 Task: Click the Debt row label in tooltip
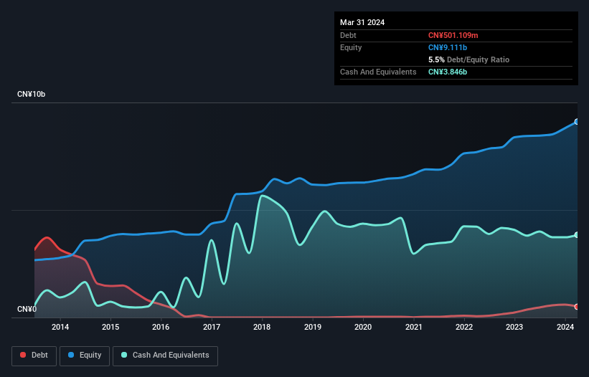pyautogui.click(x=348, y=35)
